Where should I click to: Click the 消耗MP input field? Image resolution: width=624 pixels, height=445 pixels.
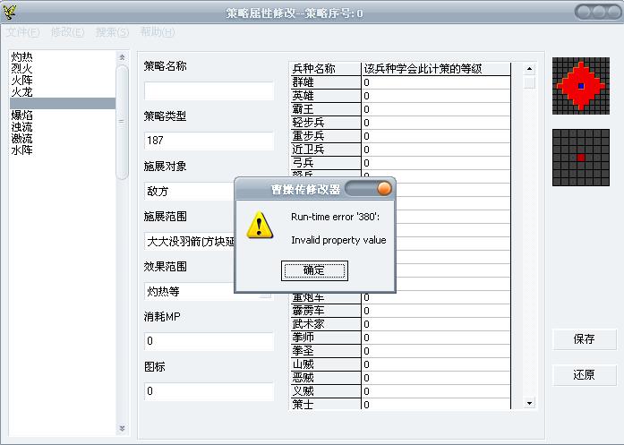209,341
